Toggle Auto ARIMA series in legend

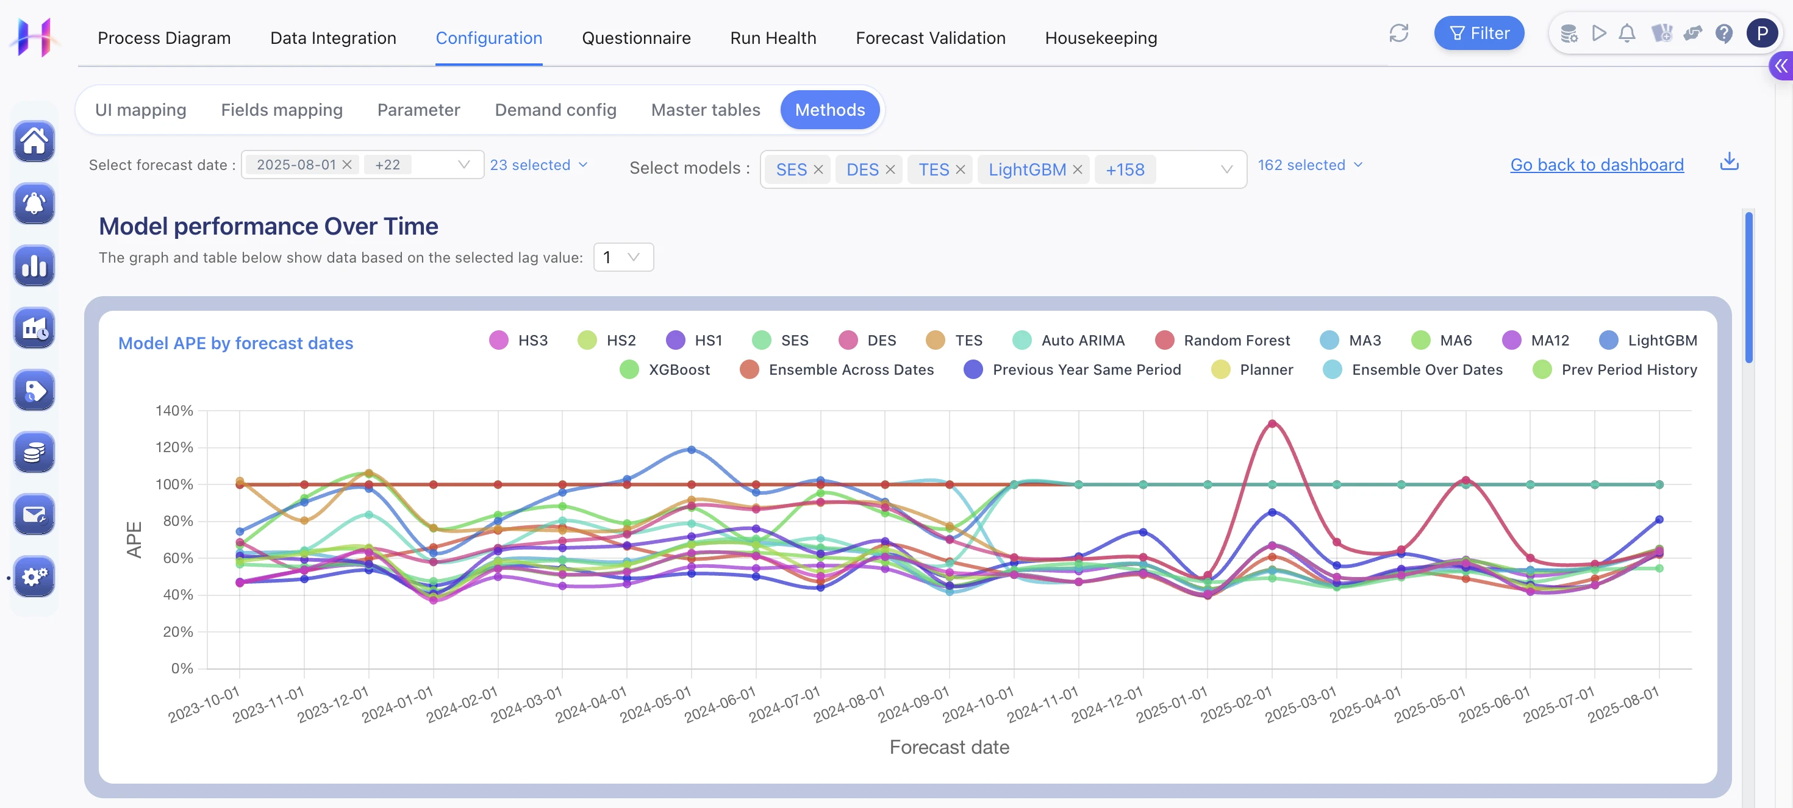(1068, 340)
